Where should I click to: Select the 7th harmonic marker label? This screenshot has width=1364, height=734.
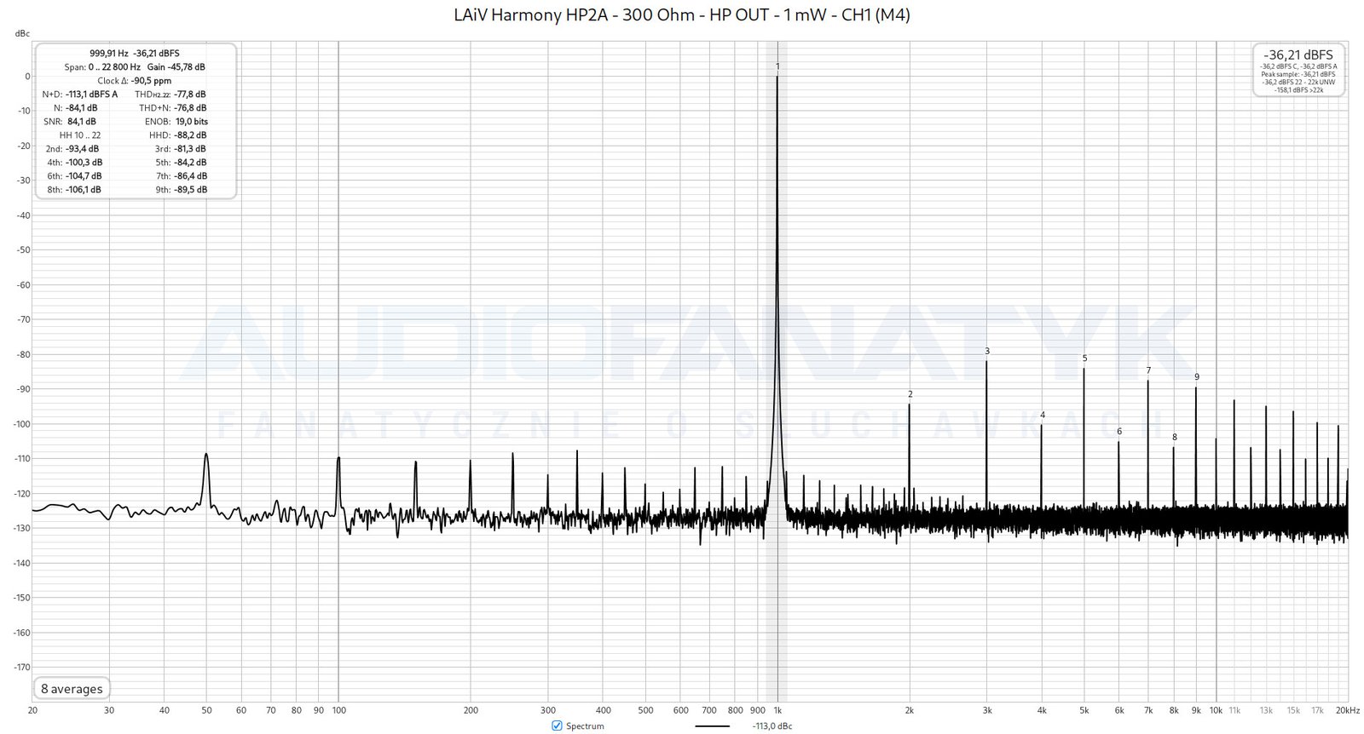click(x=1148, y=370)
